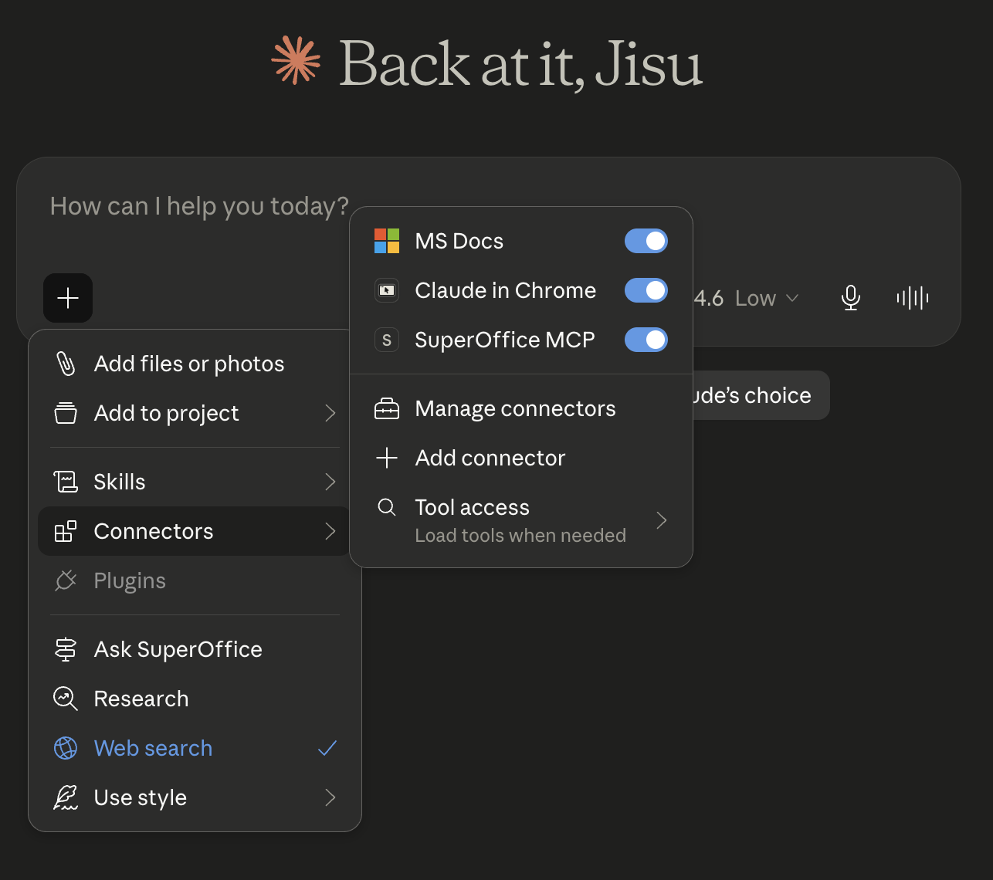Click the Ask SuperOffice signpost icon
Screen dimensions: 993x880
click(66, 649)
